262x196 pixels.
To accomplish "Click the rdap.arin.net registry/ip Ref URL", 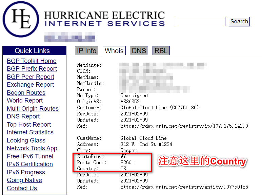I will point(184,126).
